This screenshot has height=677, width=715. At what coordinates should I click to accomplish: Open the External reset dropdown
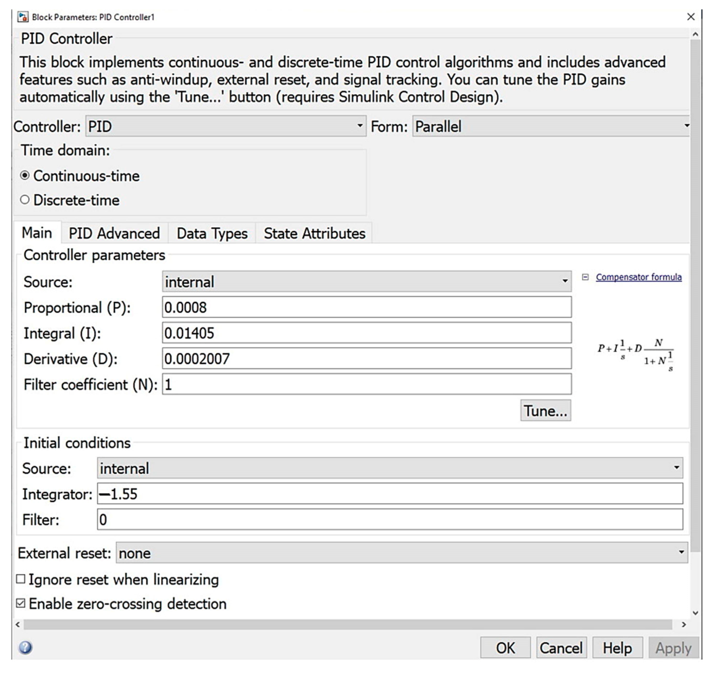pyautogui.click(x=401, y=553)
